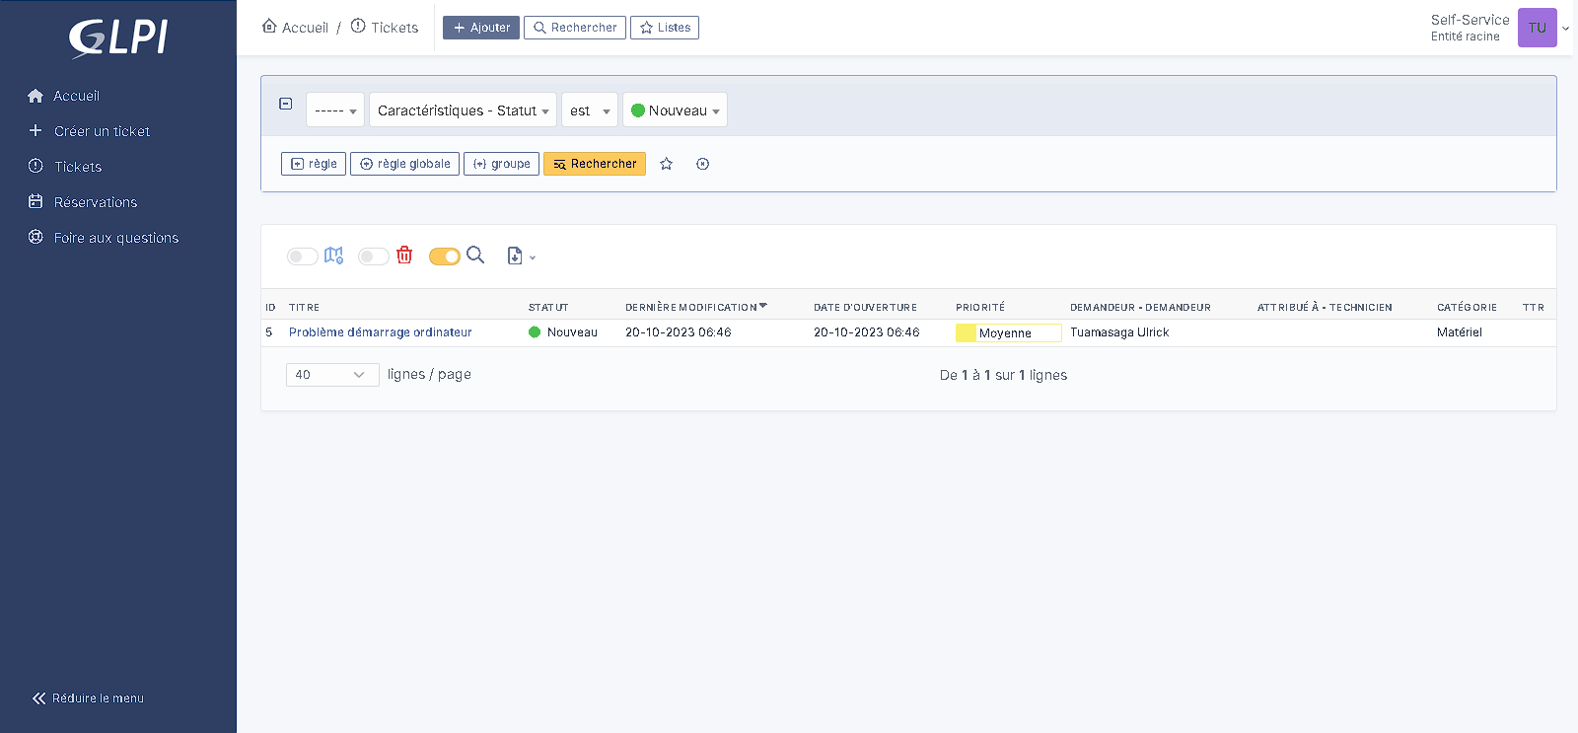
Task: Click the map view icon
Action: tap(333, 256)
